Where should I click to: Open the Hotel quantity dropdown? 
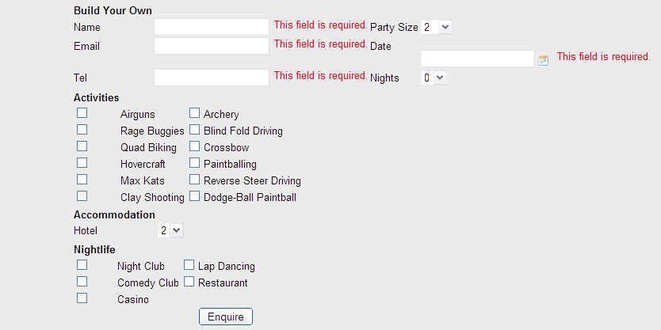tap(170, 230)
